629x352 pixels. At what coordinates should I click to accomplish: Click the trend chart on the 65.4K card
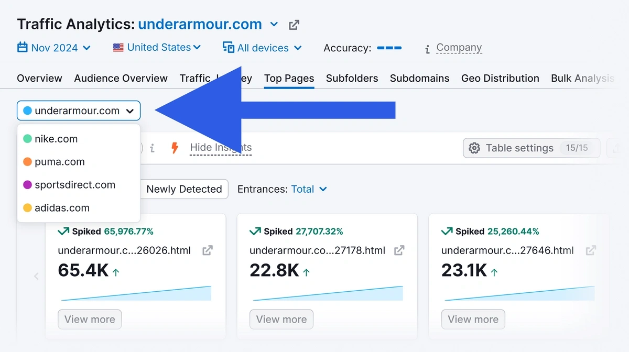136,293
